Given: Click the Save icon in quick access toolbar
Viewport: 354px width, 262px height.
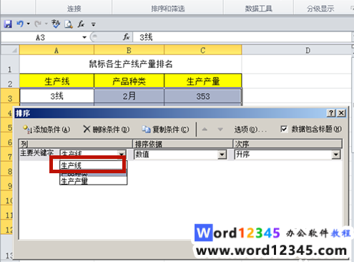Looking at the screenshot, I should click(8, 24).
